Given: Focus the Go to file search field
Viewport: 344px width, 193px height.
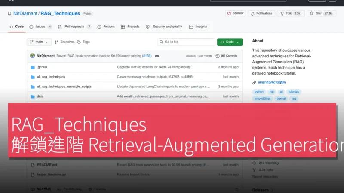Looking at the screenshot, I should (x=186, y=42).
